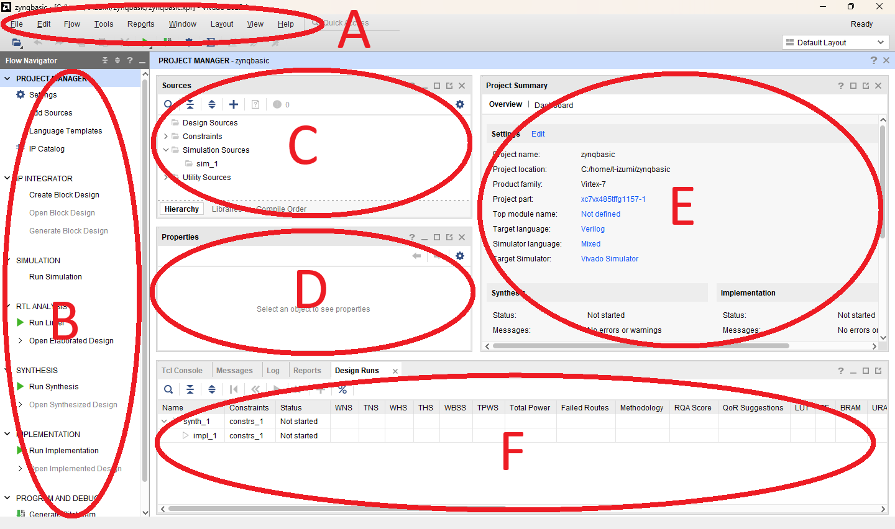Click the Design Runs search icon
The height and width of the screenshot is (529, 895).
click(168, 389)
